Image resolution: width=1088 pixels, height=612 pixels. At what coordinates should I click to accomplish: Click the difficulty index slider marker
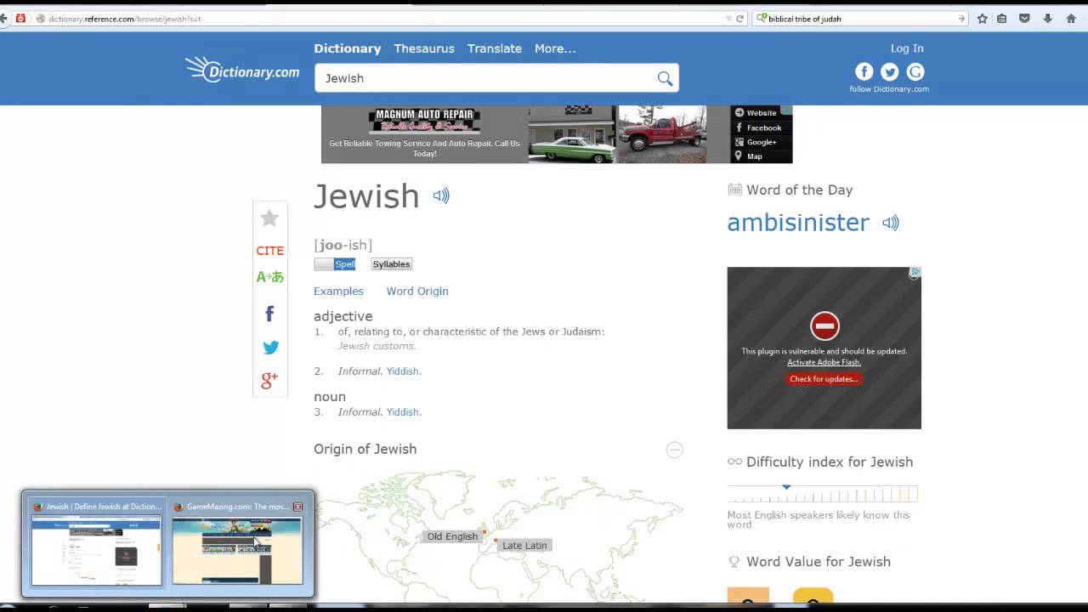[x=786, y=487]
